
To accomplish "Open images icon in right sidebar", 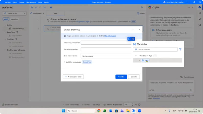I will click(x=200, y=25).
